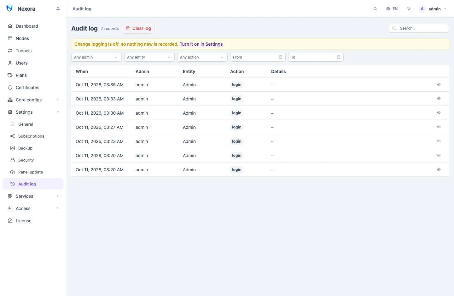The height and width of the screenshot is (296, 454).
Task: Select the Audit log sidebar item
Action: tap(33, 184)
